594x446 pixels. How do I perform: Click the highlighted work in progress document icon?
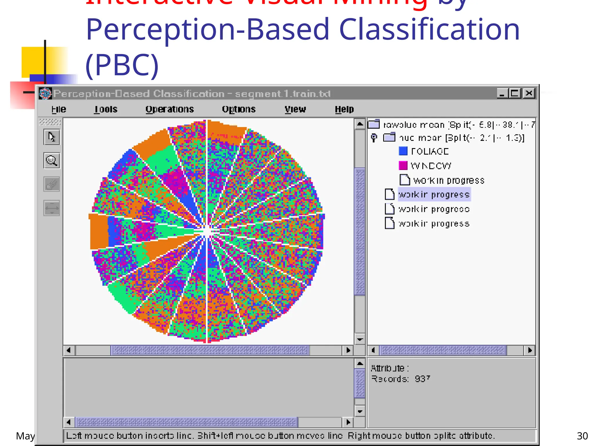pyautogui.click(x=390, y=194)
